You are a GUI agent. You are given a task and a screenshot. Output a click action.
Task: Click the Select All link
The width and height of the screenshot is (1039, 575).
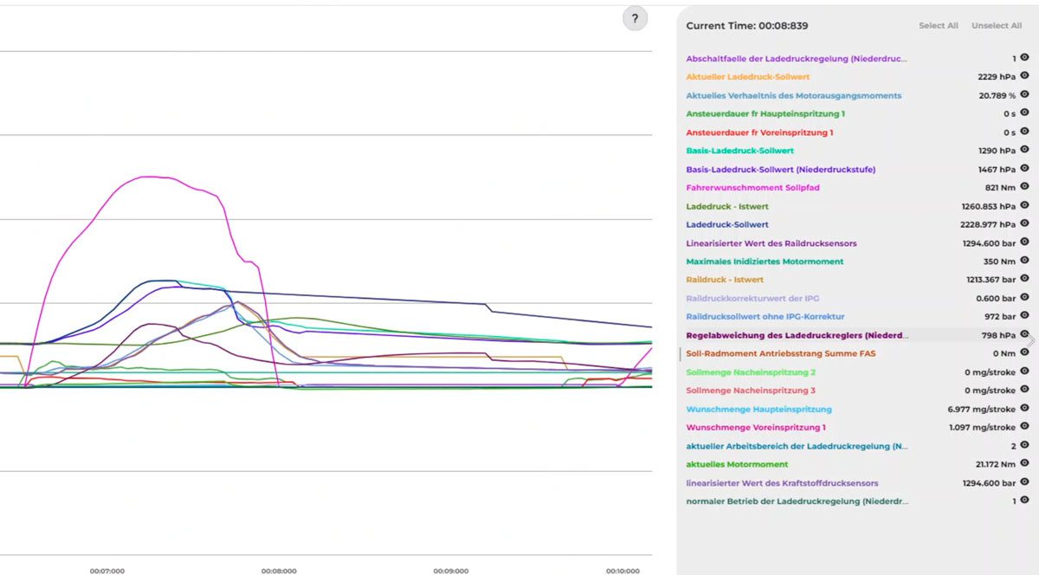click(x=938, y=26)
